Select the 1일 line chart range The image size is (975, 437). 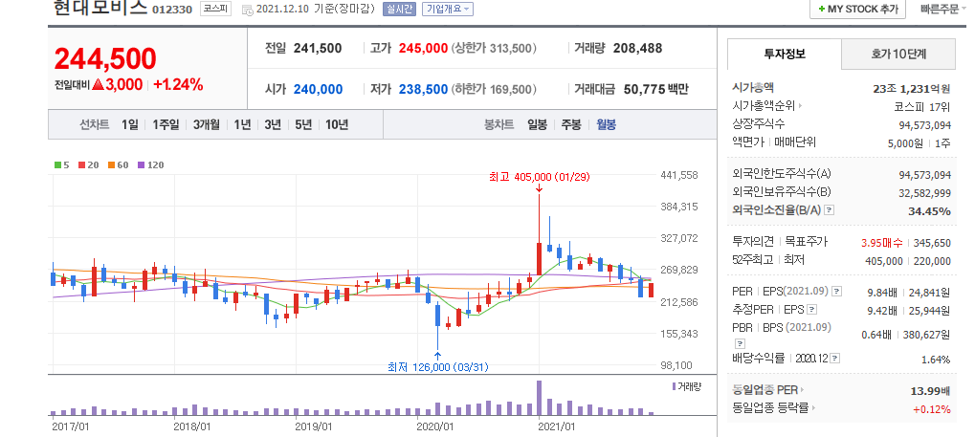pyautogui.click(x=130, y=124)
